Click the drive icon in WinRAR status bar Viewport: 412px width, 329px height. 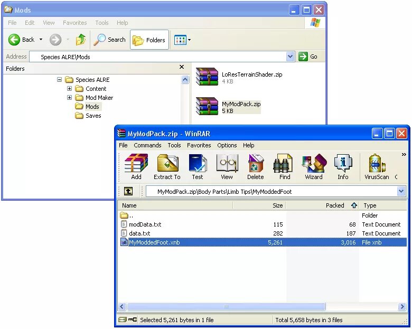coord(122,319)
